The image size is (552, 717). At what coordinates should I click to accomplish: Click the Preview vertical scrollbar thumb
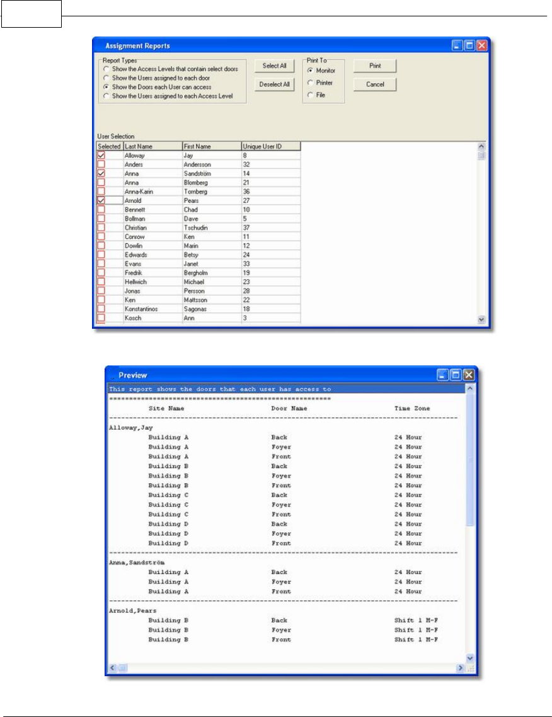[x=469, y=459]
